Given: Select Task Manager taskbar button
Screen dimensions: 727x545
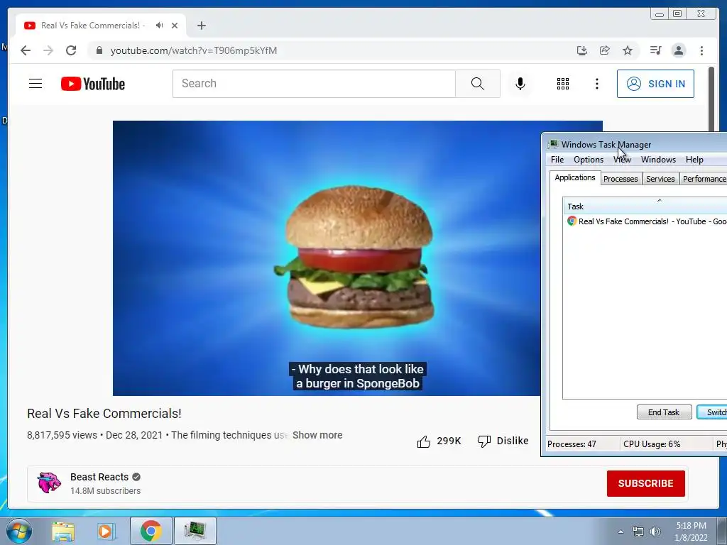Looking at the screenshot, I should tap(195, 531).
